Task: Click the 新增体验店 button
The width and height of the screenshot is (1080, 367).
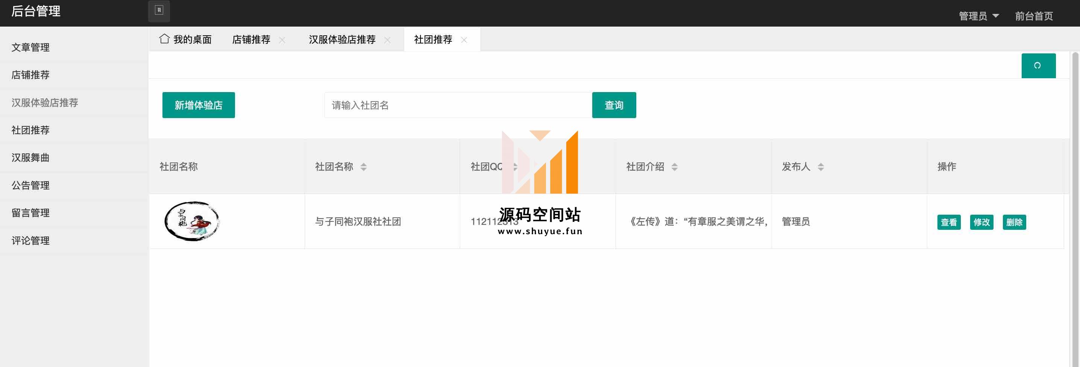Action: (x=198, y=105)
